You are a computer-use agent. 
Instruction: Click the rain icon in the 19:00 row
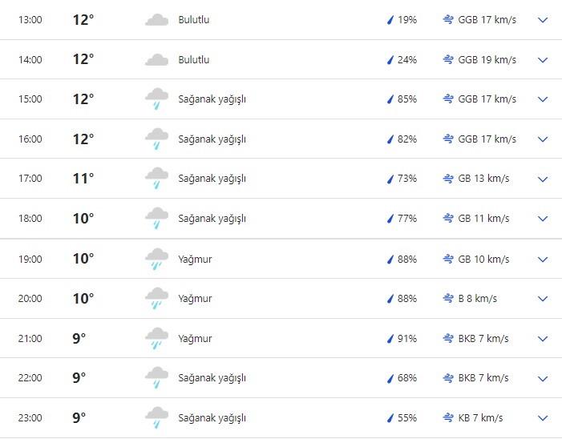[x=156, y=260]
